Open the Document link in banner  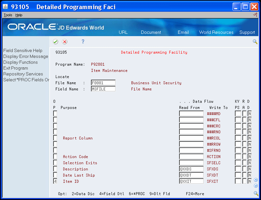tap(151, 32)
